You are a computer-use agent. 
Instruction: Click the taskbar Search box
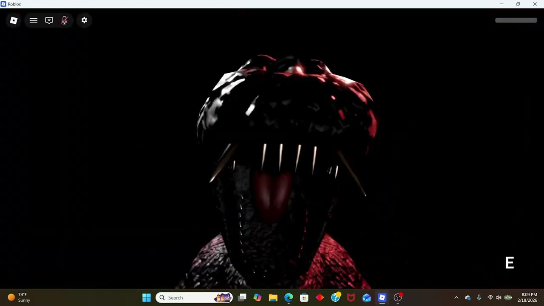point(195,297)
